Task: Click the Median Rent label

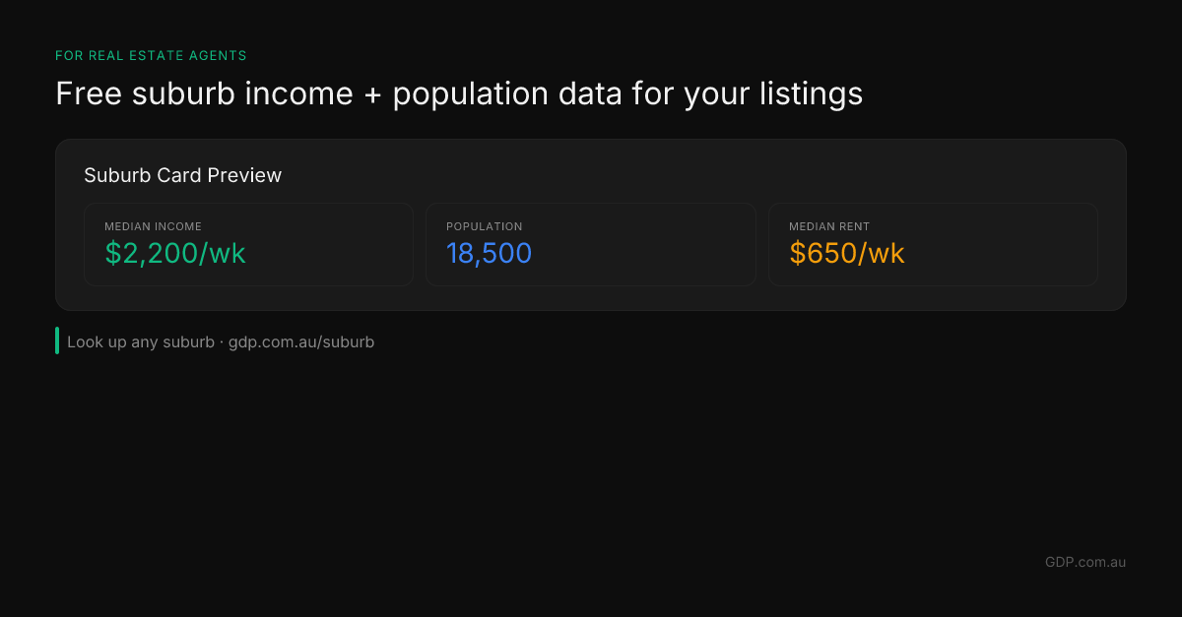Action: pyautogui.click(x=829, y=226)
